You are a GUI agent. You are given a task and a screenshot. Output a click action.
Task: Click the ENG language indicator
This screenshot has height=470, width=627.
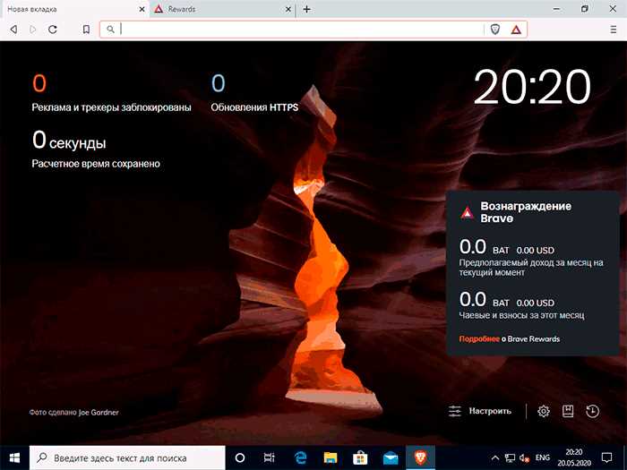[x=543, y=458]
